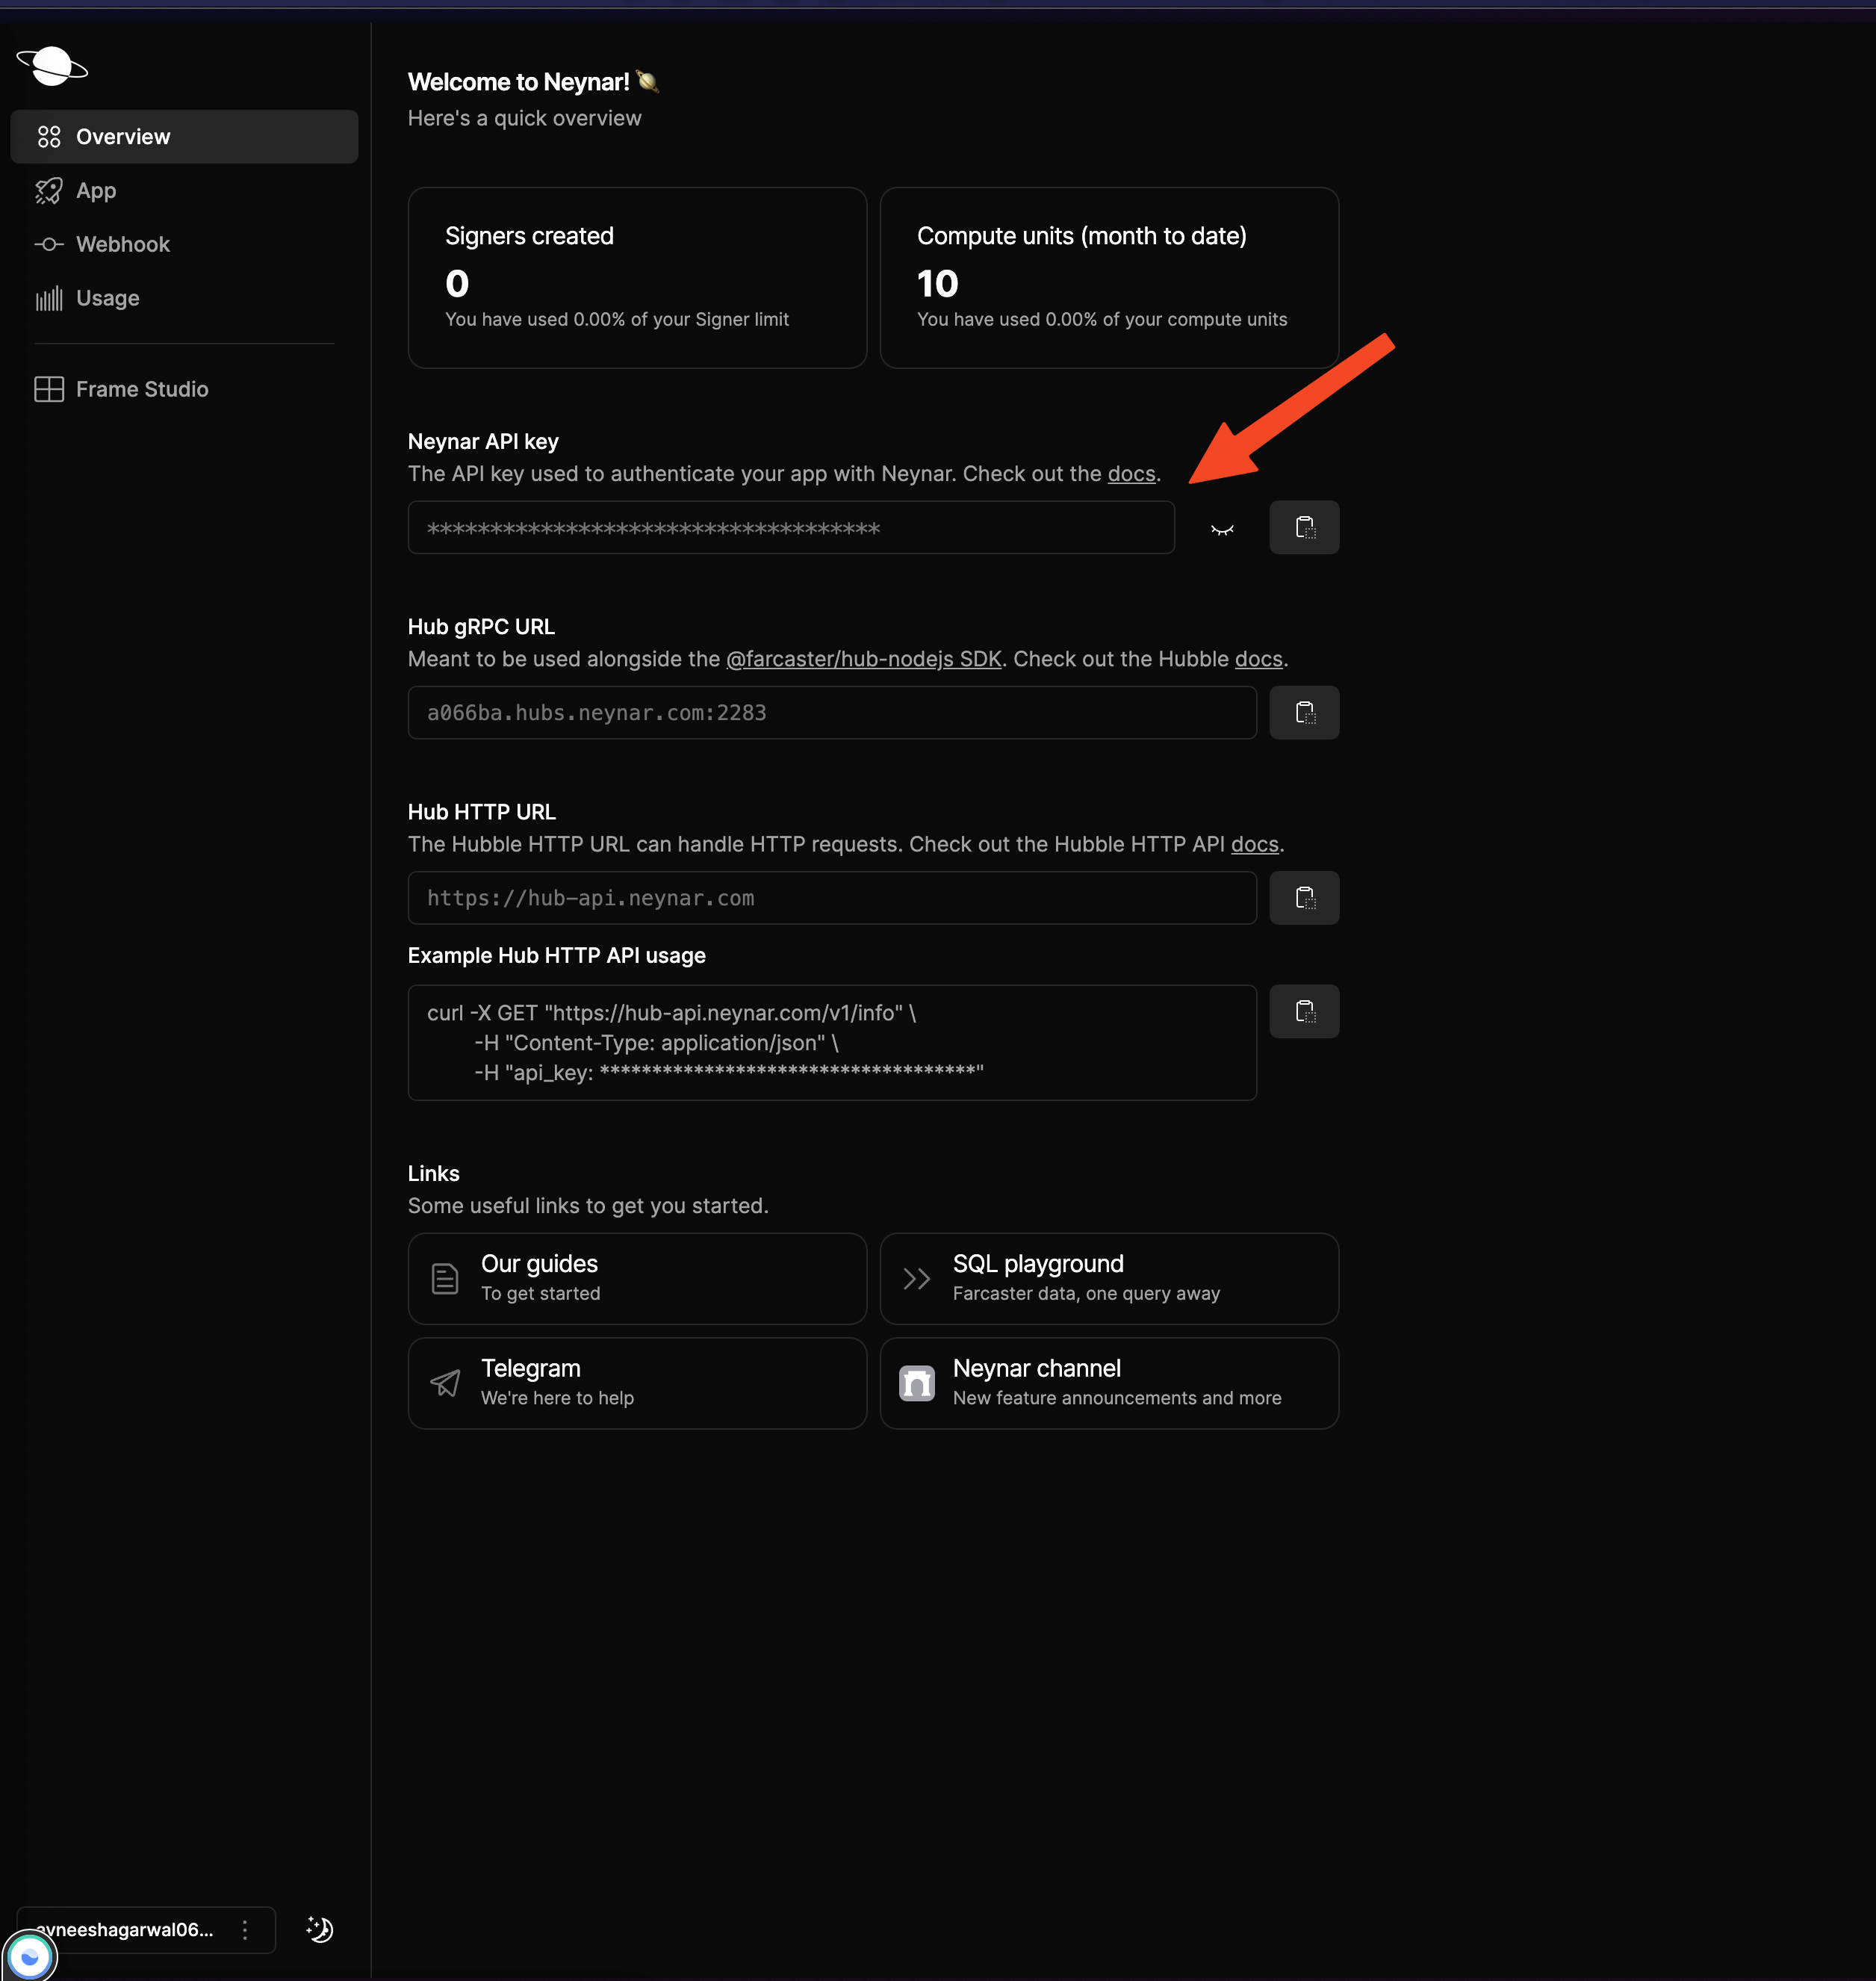Click the circular chat widget icon
The height and width of the screenshot is (1981, 1876).
[x=29, y=1957]
